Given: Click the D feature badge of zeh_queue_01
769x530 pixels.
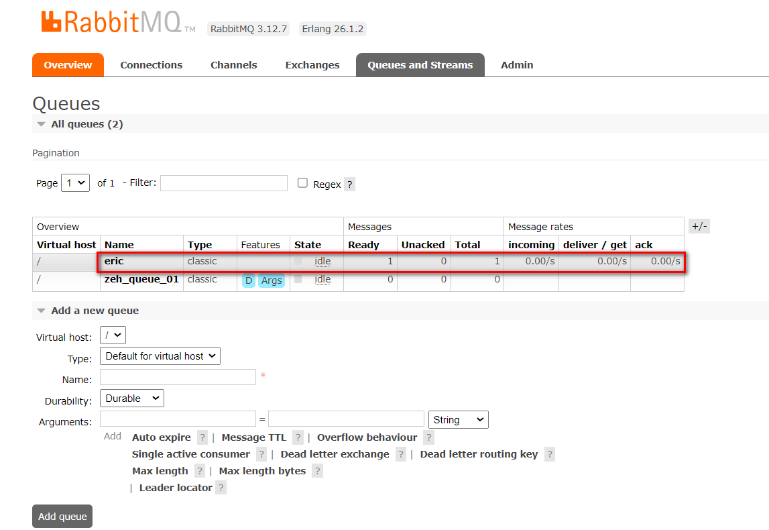Looking at the screenshot, I should (x=249, y=280).
